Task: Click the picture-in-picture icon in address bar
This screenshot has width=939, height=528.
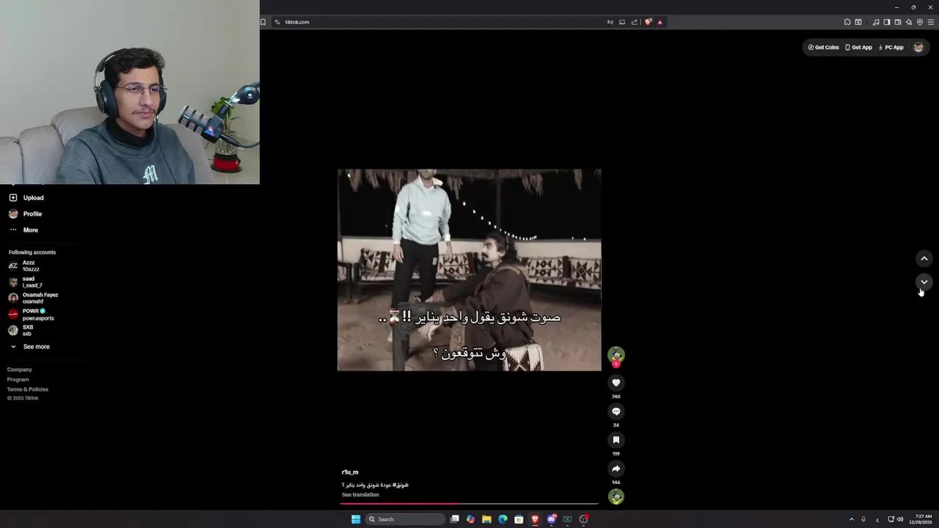Action: coord(622,22)
